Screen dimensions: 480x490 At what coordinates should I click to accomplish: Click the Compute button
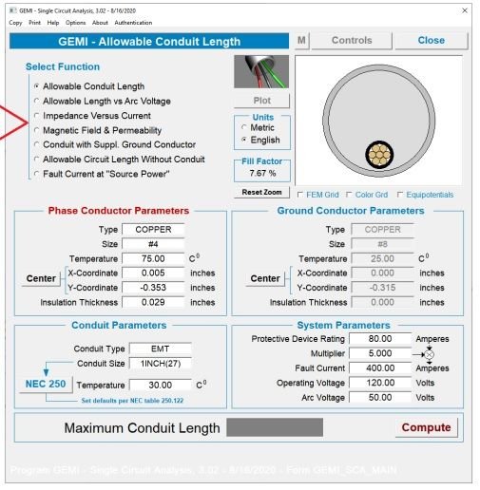[426, 427]
